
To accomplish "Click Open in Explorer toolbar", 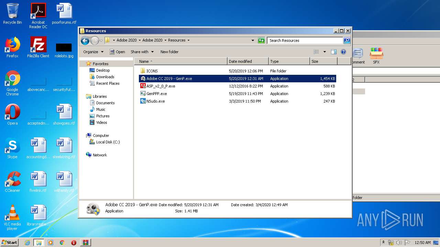I will 117,52.
